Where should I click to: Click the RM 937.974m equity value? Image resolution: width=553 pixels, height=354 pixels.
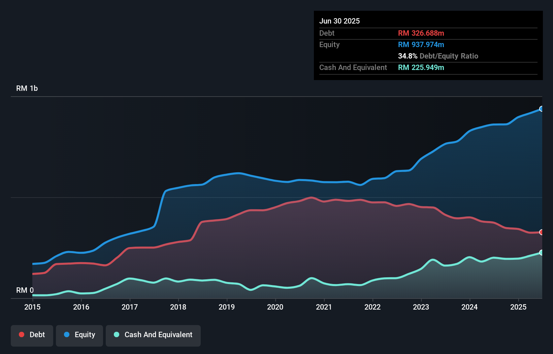(x=421, y=44)
